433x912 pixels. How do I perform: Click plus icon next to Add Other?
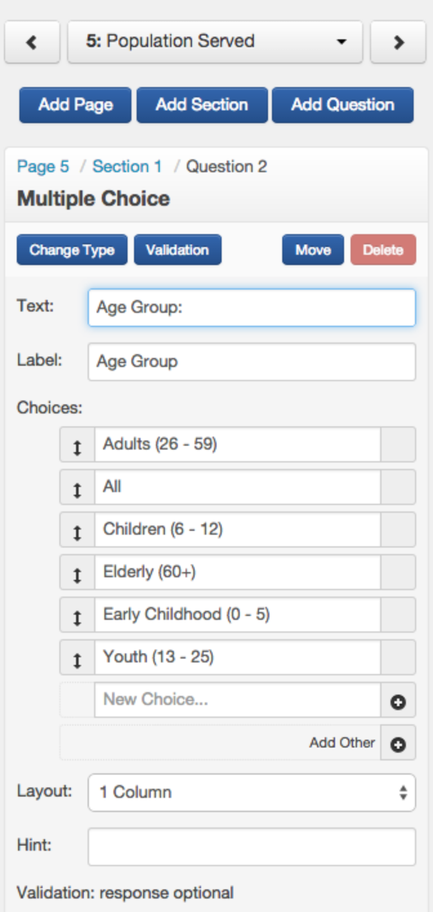click(x=398, y=743)
